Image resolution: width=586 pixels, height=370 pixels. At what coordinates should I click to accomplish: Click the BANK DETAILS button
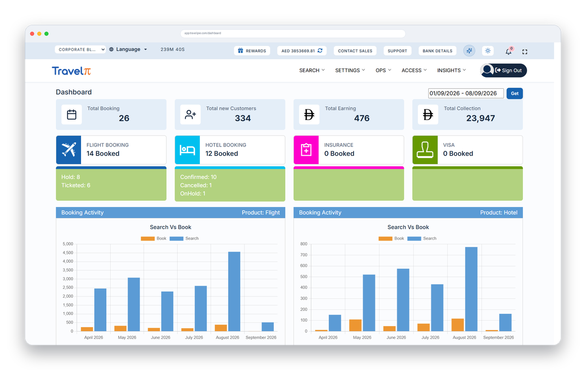tap(438, 51)
